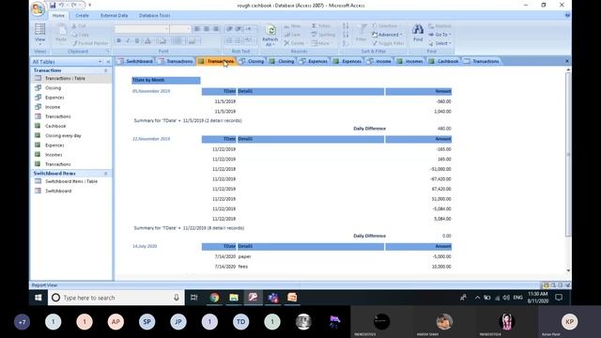
Task: Click the 1,040.00 amount value
Action: pyautogui.click(x=442, y=112)
